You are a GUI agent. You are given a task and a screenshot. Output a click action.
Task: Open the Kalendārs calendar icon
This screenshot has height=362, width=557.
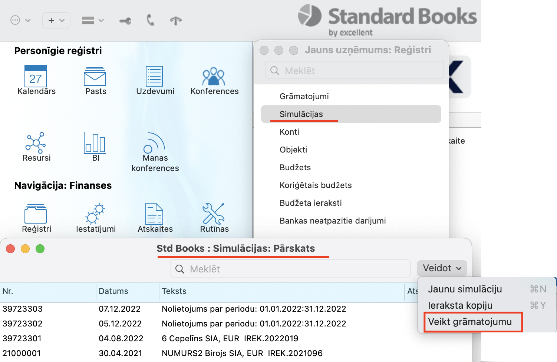36,77
